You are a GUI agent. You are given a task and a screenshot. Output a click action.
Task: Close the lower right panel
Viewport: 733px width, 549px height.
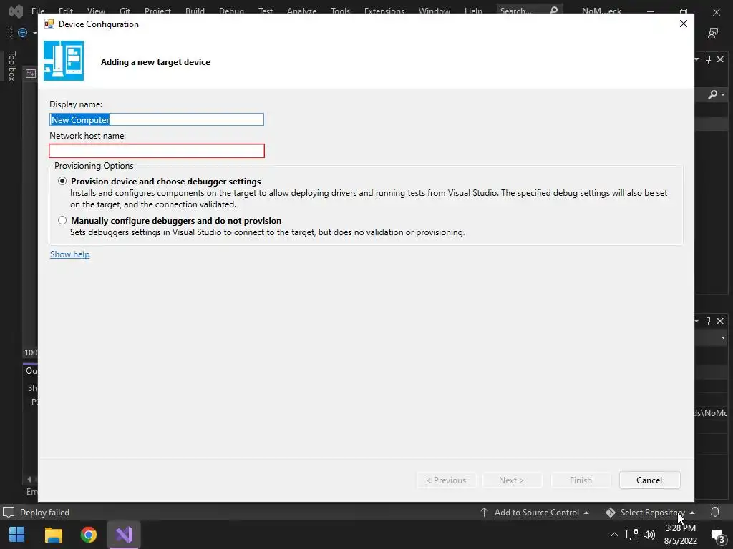(720, 321)
